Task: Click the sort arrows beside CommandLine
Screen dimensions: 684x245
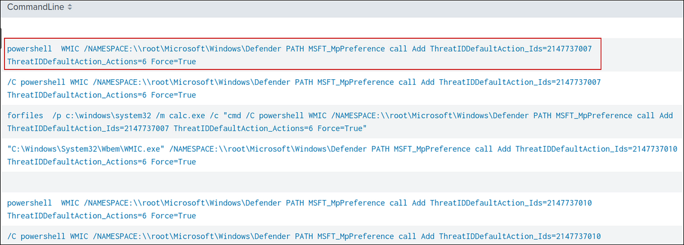Action: 70,7
